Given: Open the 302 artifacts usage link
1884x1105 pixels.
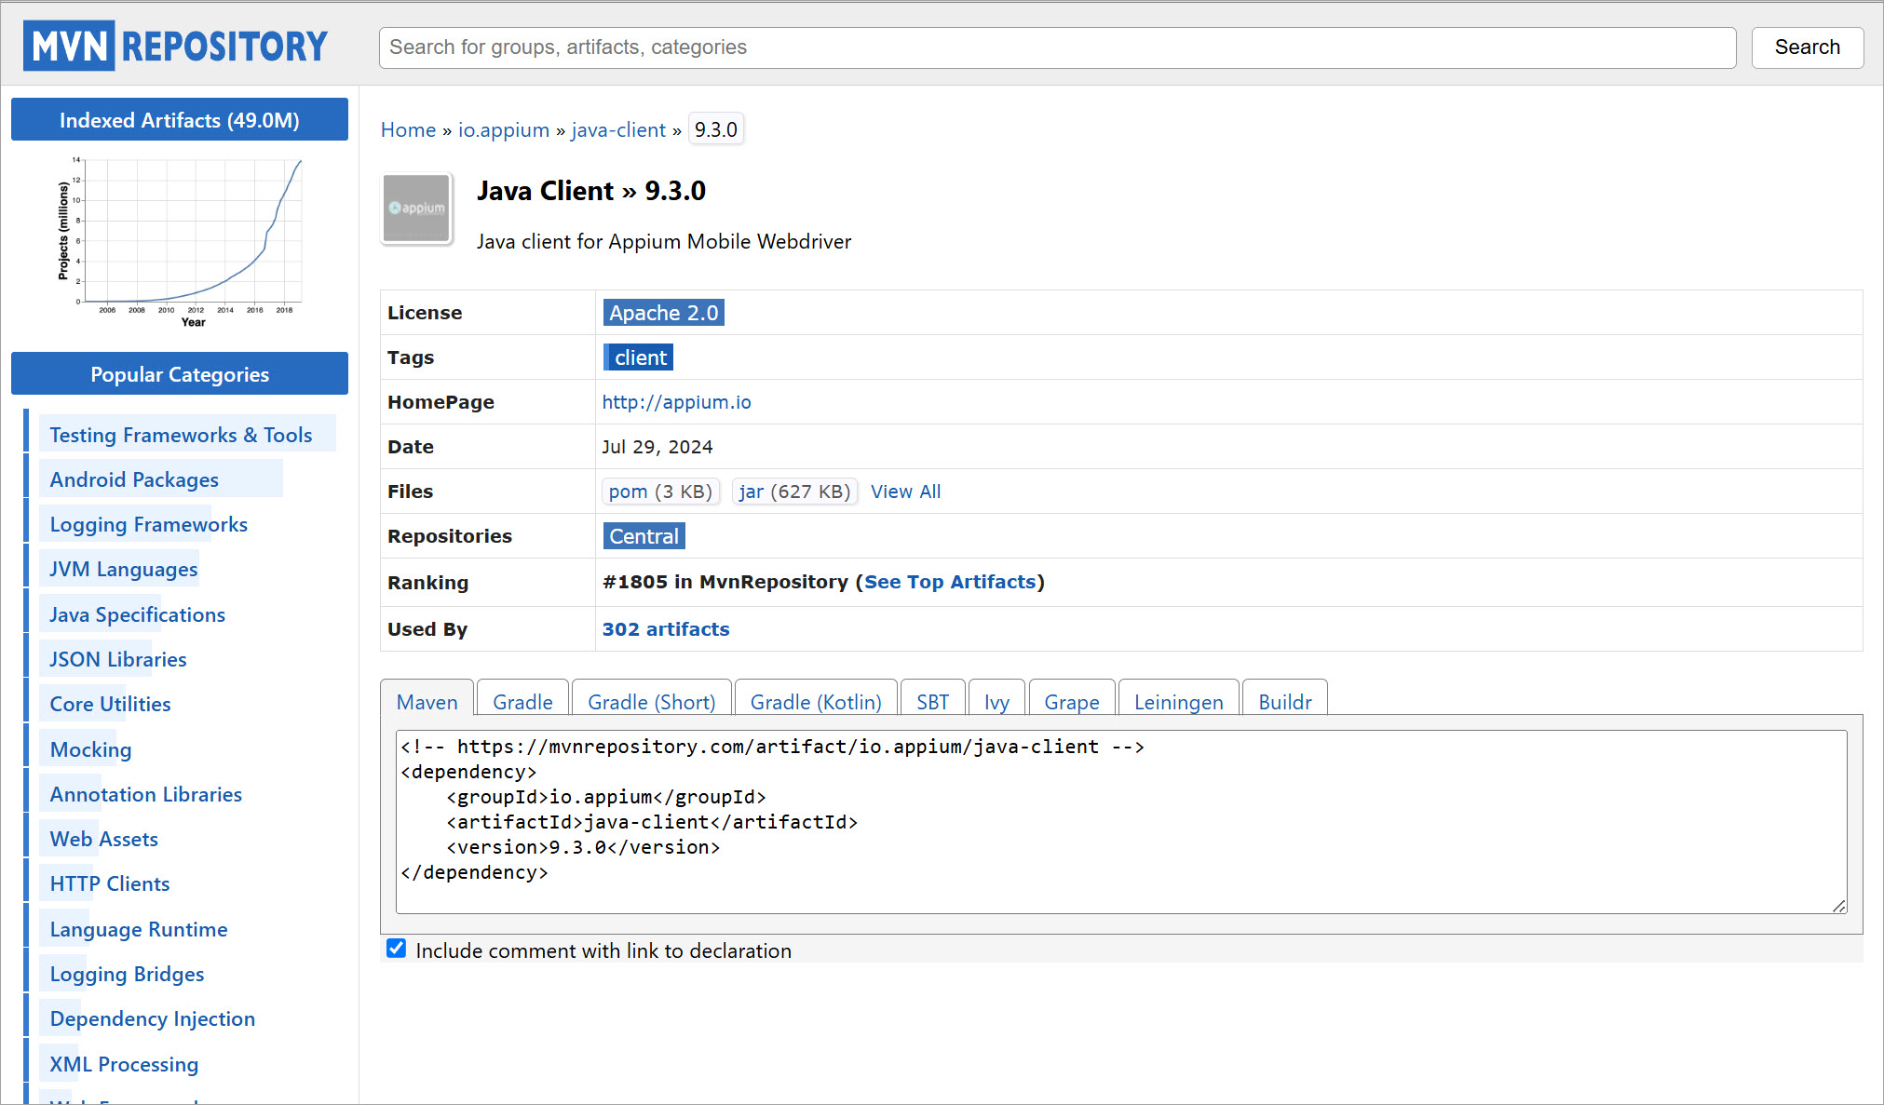Looking at the screenshot, I should click(666, 629).
